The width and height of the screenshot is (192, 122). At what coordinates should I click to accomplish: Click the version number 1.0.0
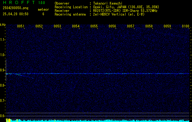42,2
